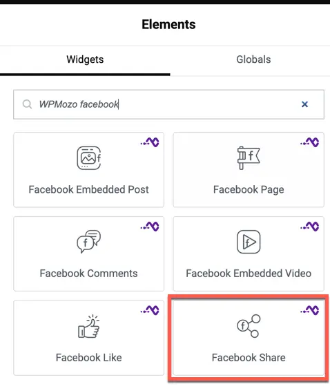This screenshot has height=391, width=330.
Task: Click WPMozo logo badge on Facebook Page widget
Action: [x=309, y=142]
